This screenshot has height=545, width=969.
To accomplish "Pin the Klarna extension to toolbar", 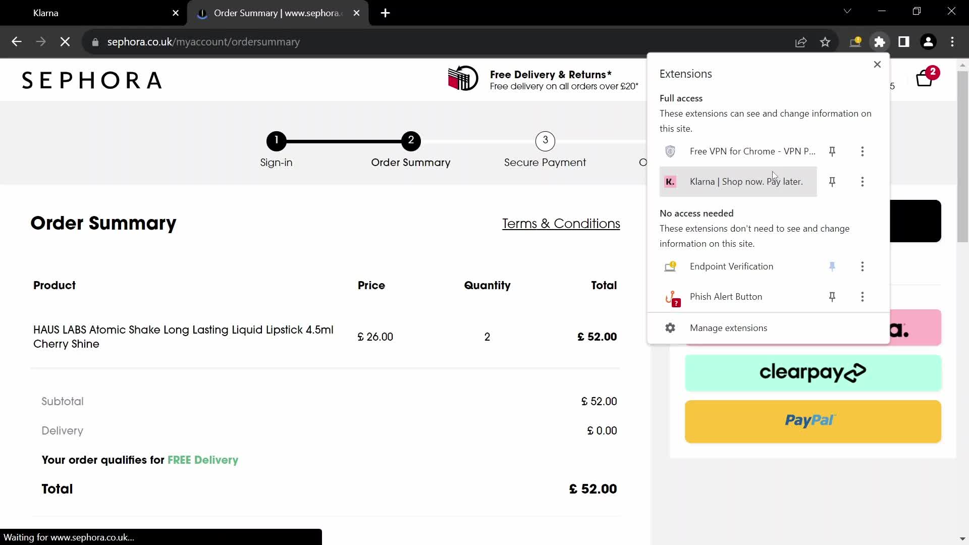I will coord(832,182).
